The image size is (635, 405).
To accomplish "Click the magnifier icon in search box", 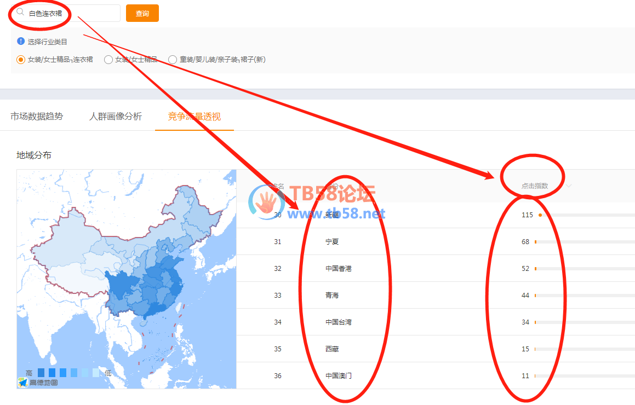I will coord(20,11).
